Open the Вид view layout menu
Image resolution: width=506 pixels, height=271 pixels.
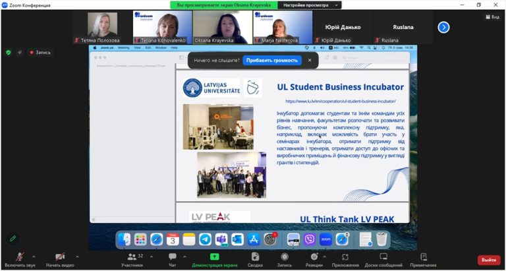tap(492, 17)
